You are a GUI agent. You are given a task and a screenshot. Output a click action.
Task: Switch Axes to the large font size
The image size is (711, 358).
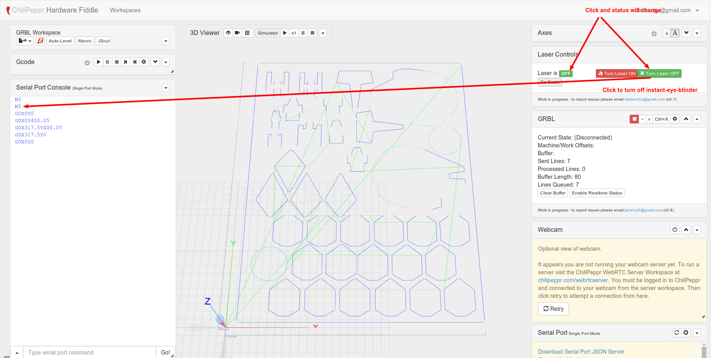pyautogui.click(x=675, y=33)
